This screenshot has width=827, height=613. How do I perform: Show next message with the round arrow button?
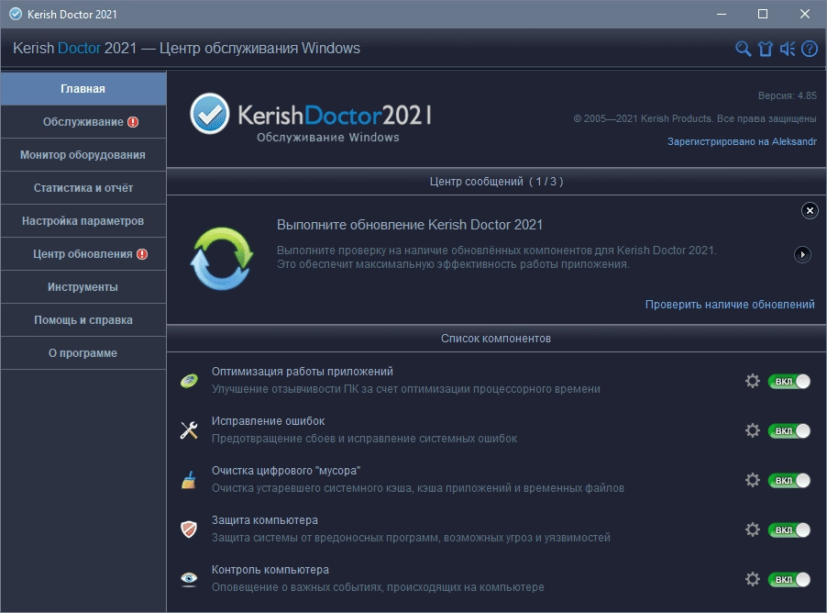(x=803, y=254)
